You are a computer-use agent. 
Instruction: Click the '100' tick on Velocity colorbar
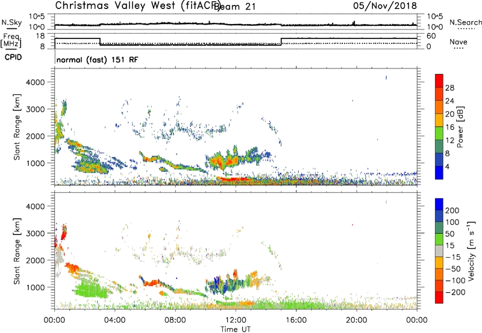452,222
